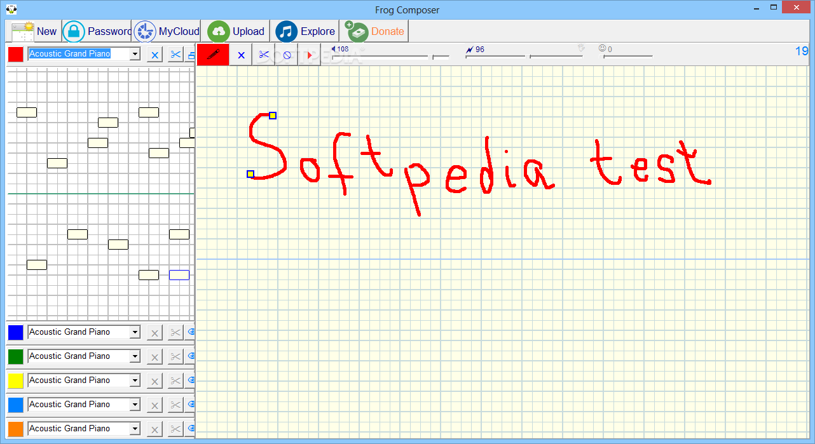Click the Password button
The image size is (815, 444).
point(97,31)
